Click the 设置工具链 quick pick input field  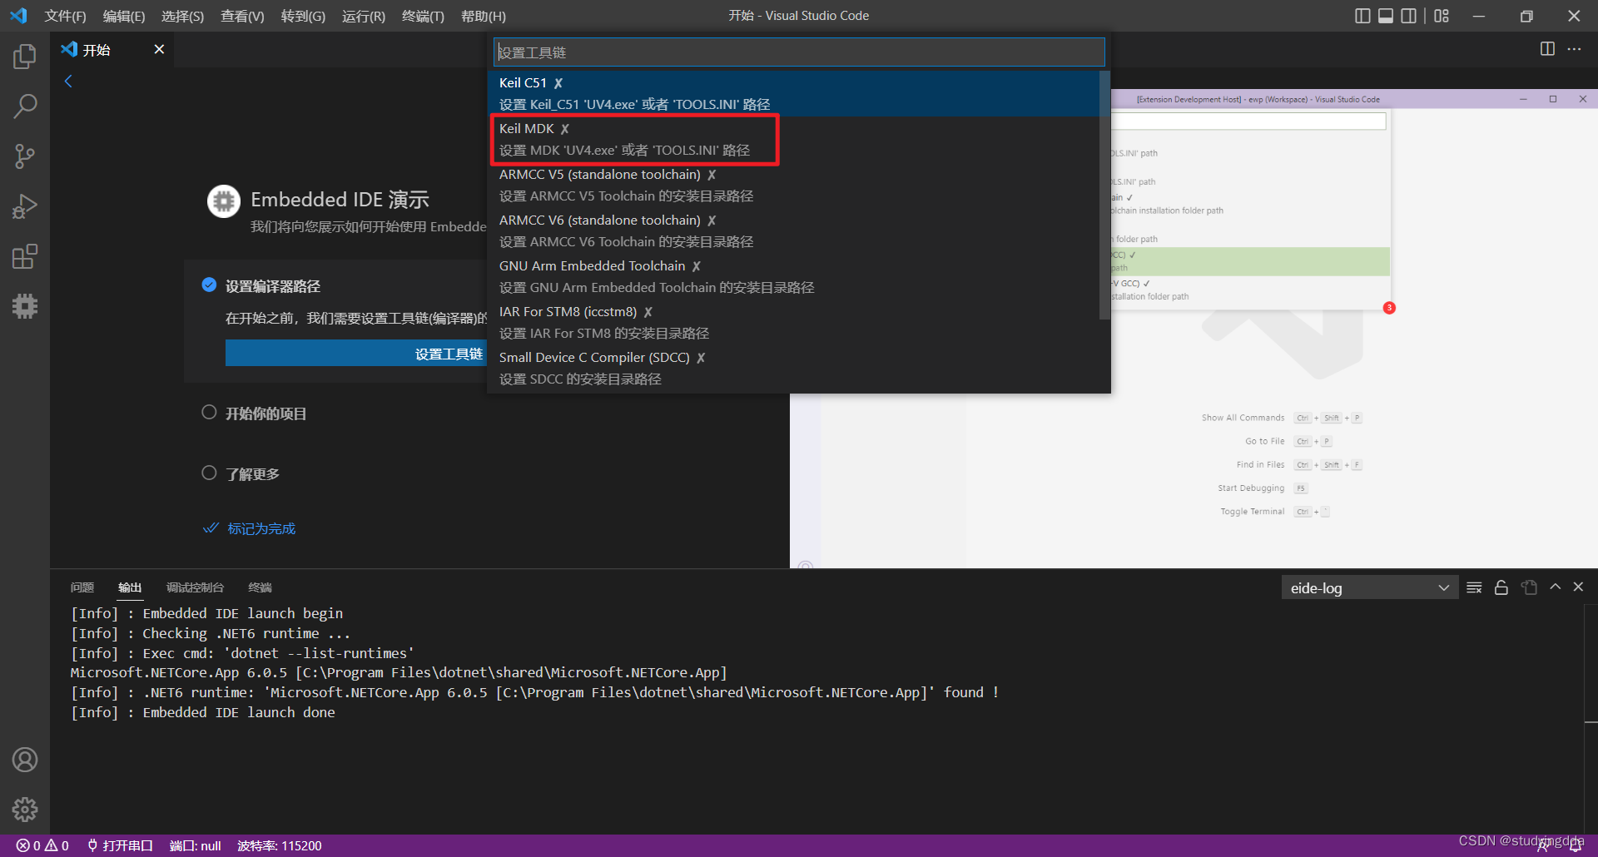799,52
